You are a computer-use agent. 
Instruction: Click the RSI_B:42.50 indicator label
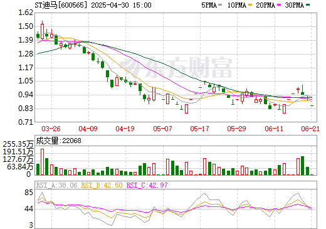click(102, 185)
